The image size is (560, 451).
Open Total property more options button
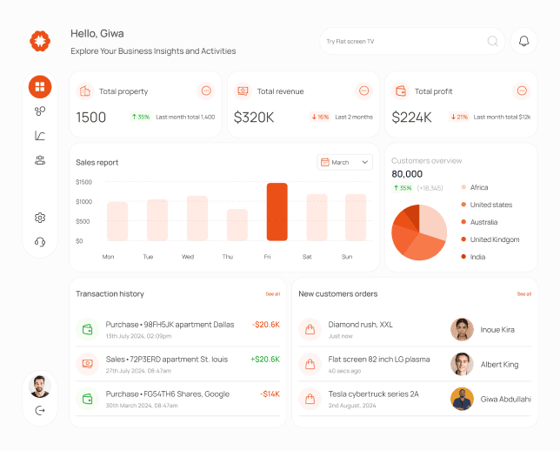(x=206, y=91)
